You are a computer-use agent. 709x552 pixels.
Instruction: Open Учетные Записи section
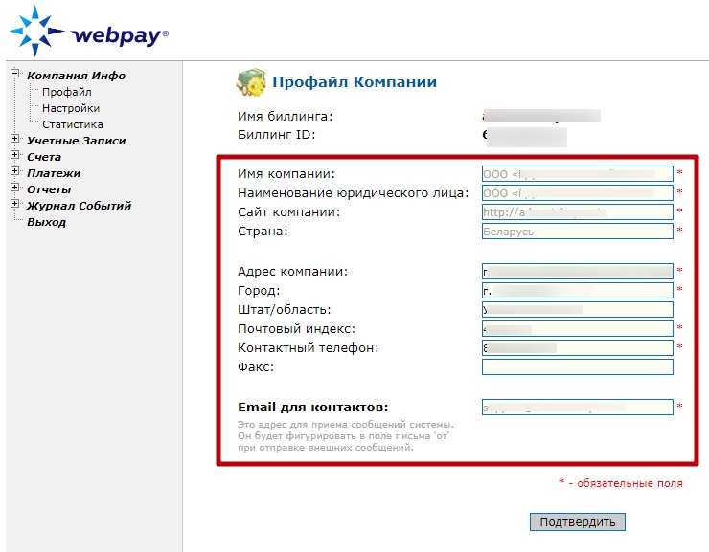[x=76, y=141]
